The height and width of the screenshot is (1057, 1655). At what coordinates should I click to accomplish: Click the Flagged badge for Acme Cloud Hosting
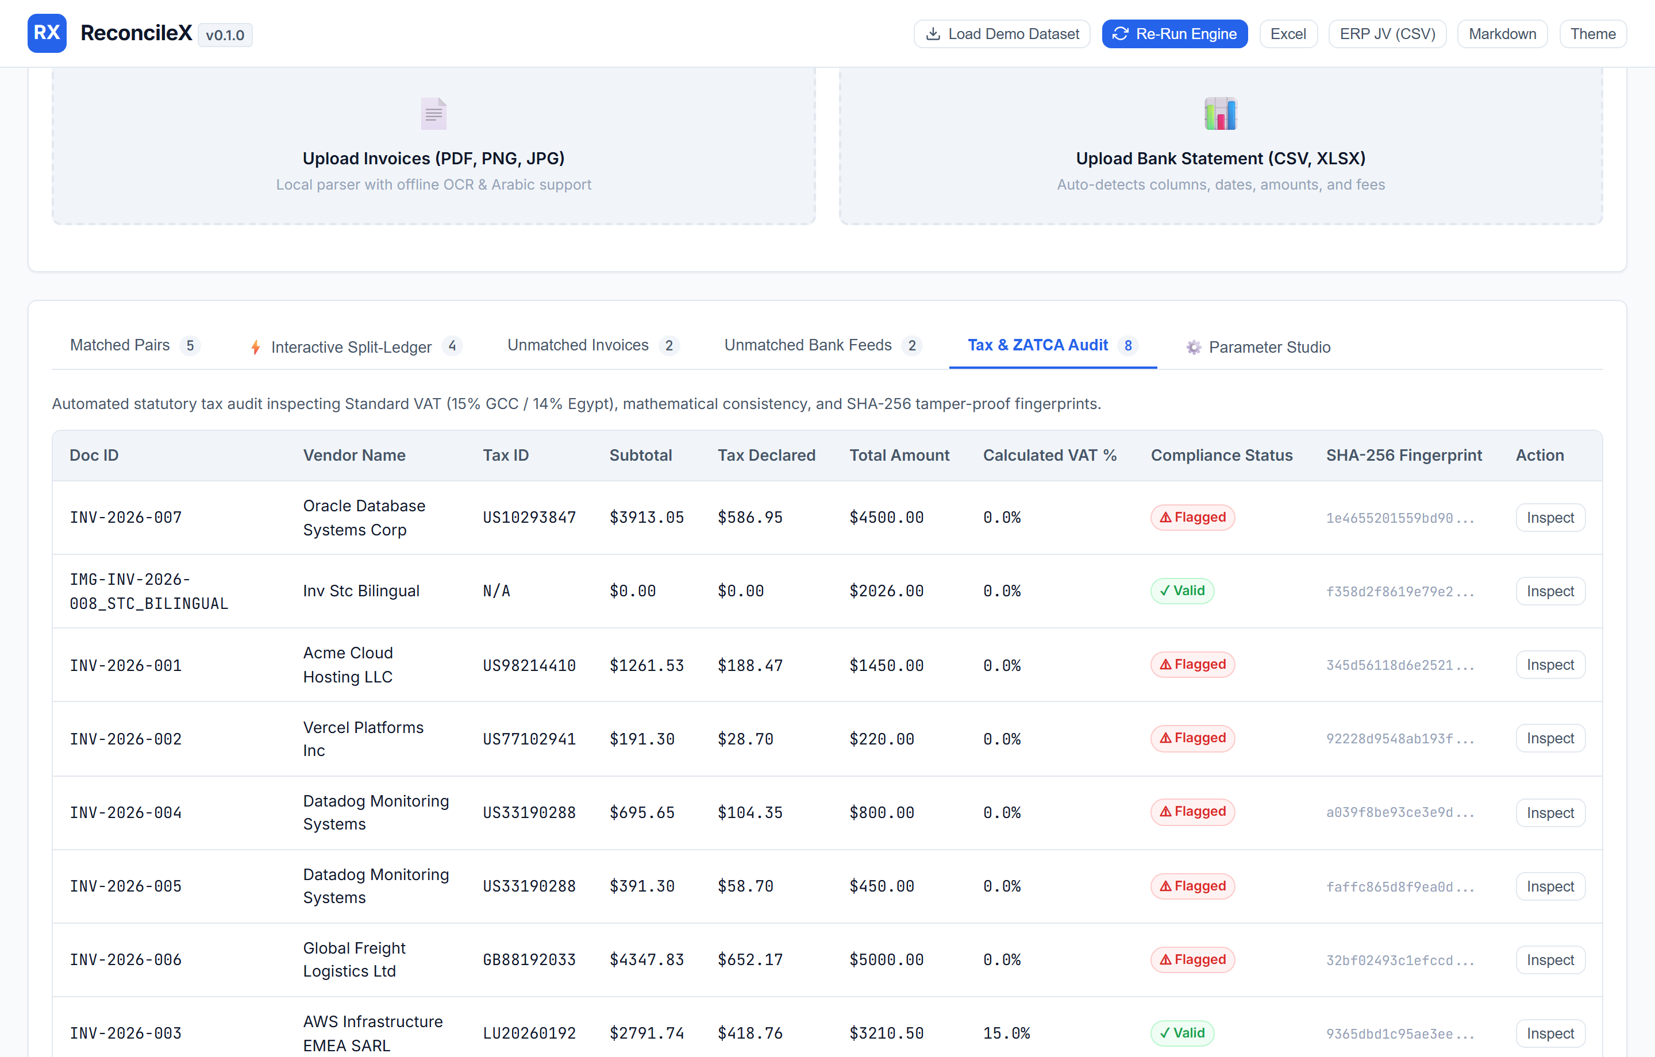coord(1192,664)
